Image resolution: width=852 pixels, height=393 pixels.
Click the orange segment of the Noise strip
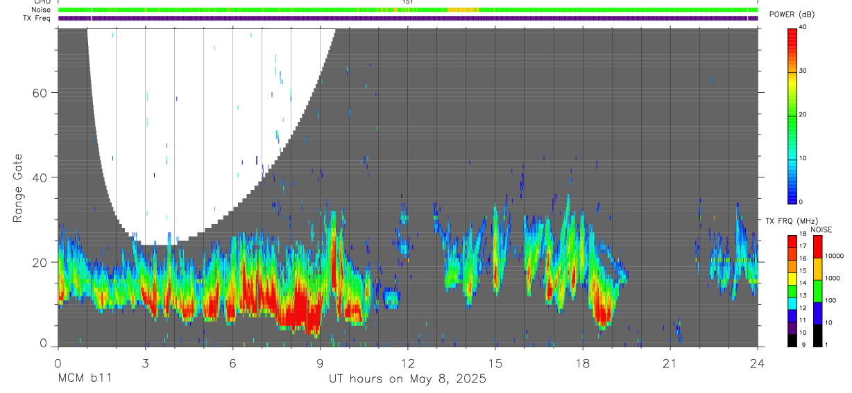point(463,10)
